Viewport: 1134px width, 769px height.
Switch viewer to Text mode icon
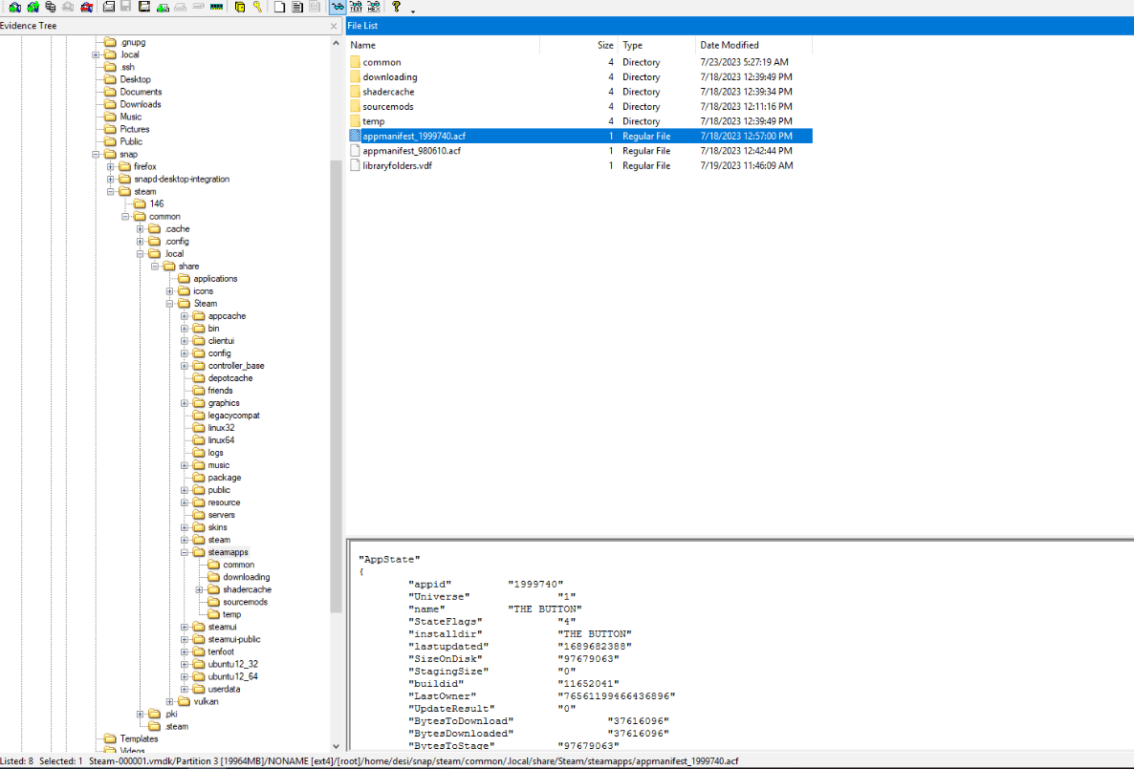coord(356,8)
